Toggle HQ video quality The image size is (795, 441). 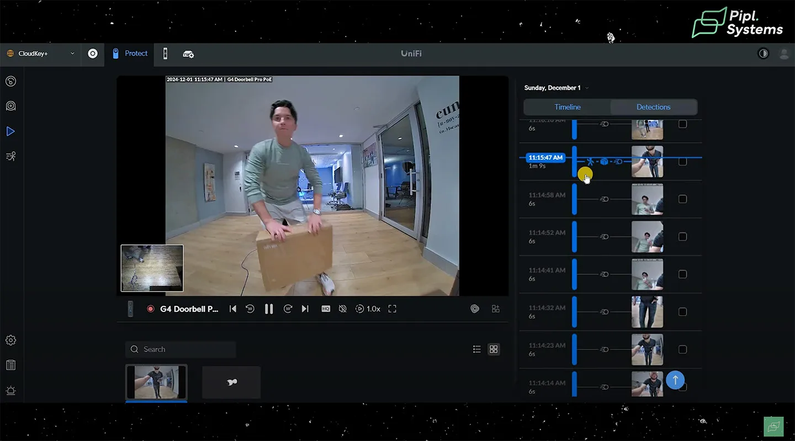pyautogui.click(x=326, y=309)
